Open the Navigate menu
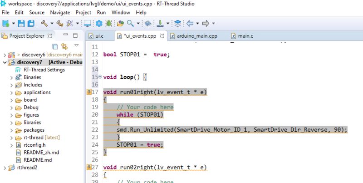Image resolution: width=363 pixels, height=183 pixels. click(60, 13)
